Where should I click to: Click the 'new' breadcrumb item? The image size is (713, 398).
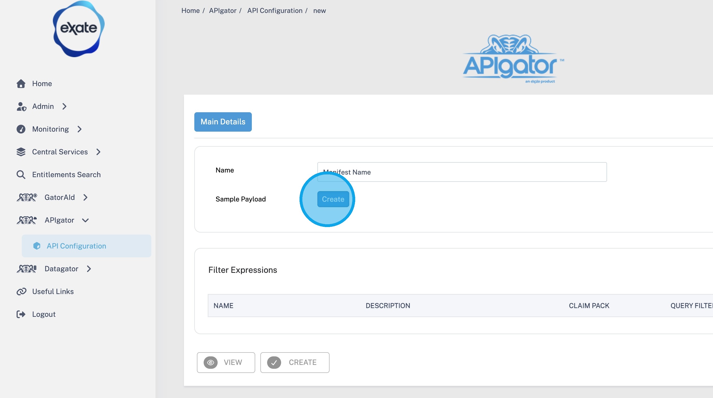click(319, 11)
